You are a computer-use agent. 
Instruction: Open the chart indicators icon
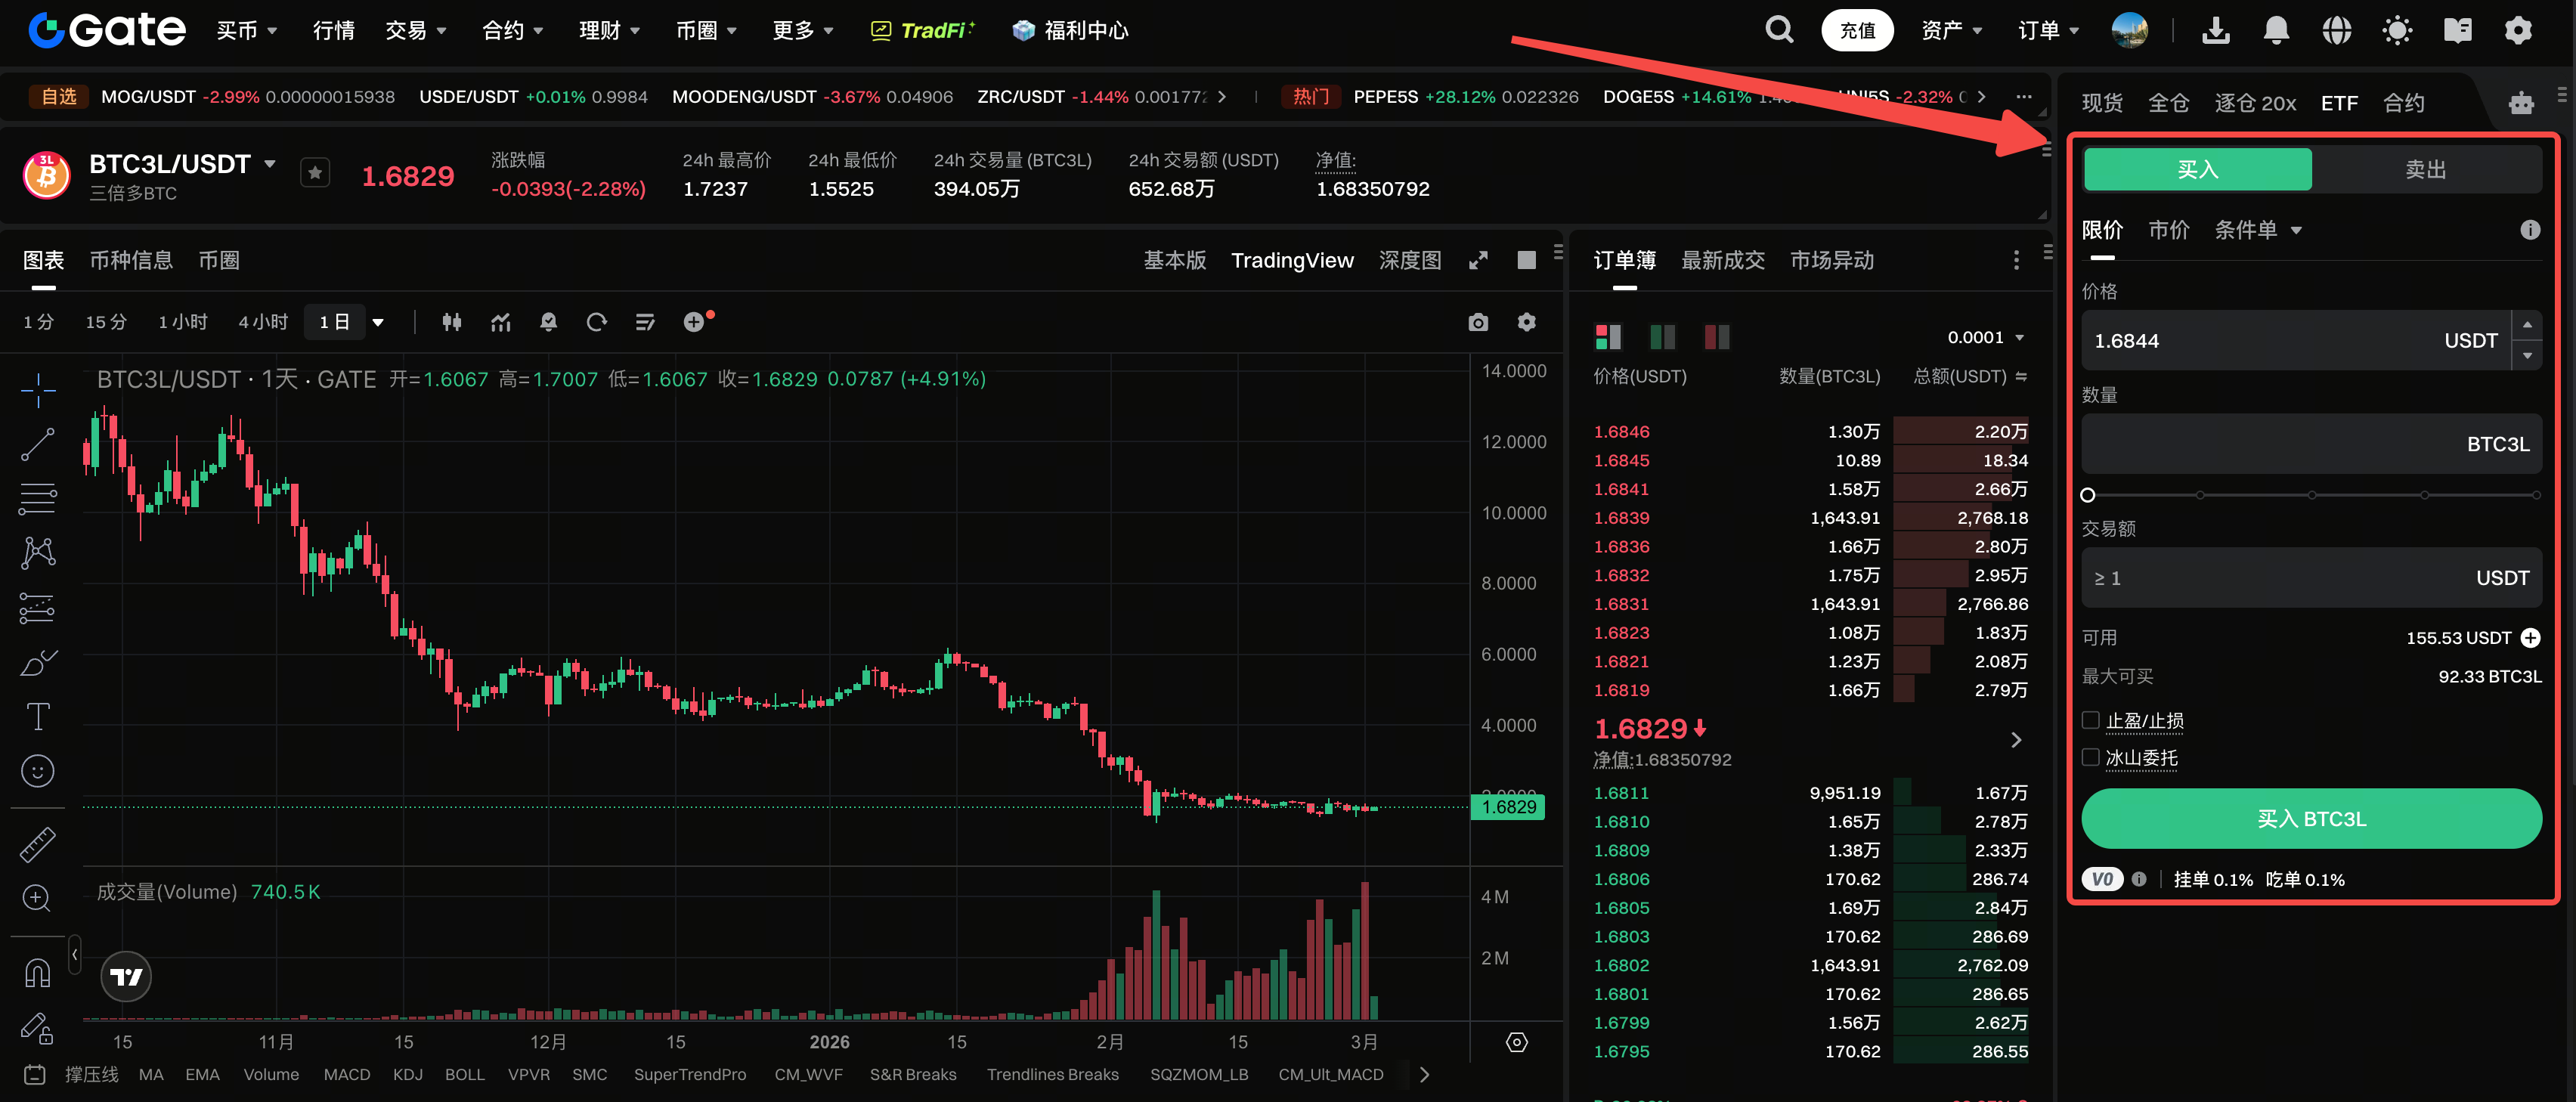coord(501,322)
